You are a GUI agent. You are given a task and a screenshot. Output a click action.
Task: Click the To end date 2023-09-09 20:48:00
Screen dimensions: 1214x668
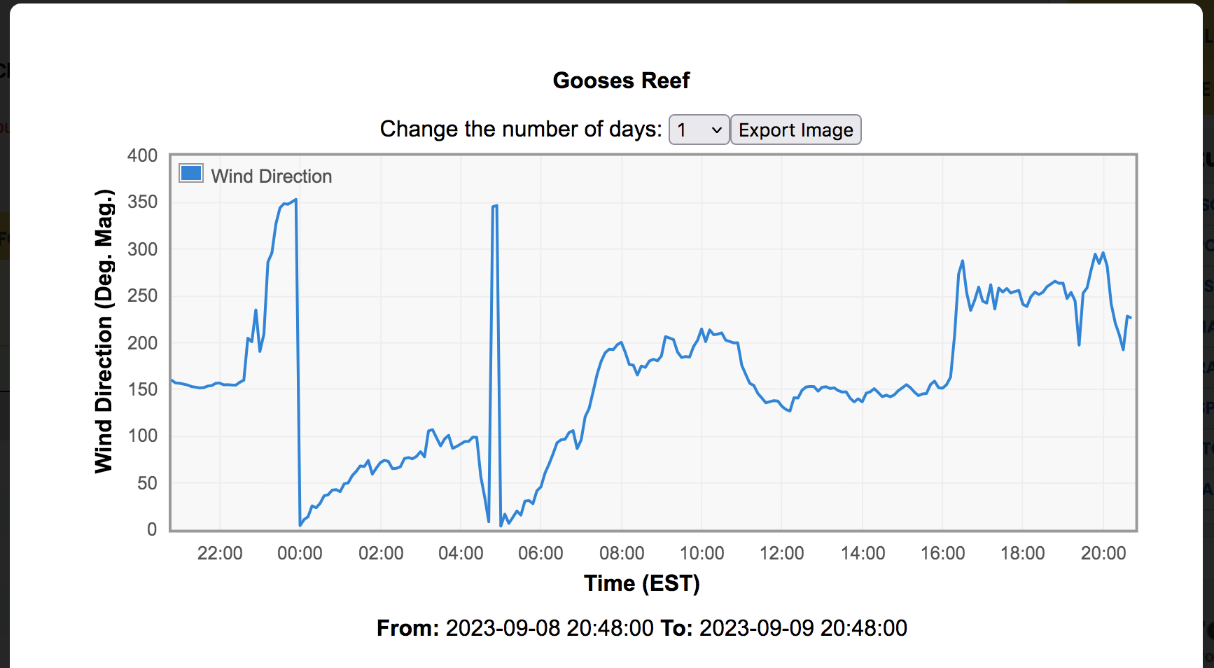point(803,628)
